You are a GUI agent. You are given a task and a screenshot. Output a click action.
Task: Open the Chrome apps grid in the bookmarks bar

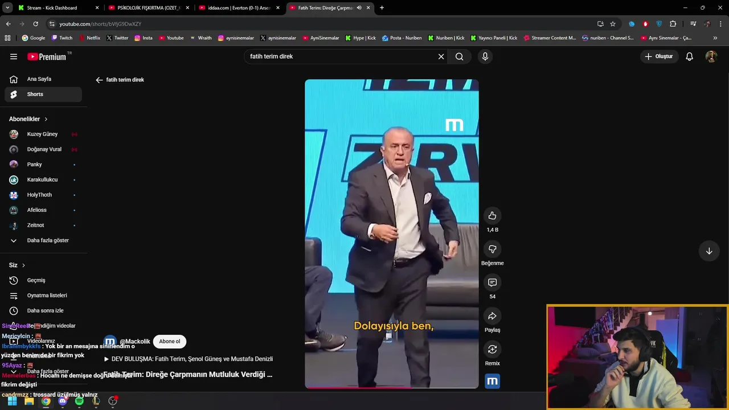coord(7,38)
